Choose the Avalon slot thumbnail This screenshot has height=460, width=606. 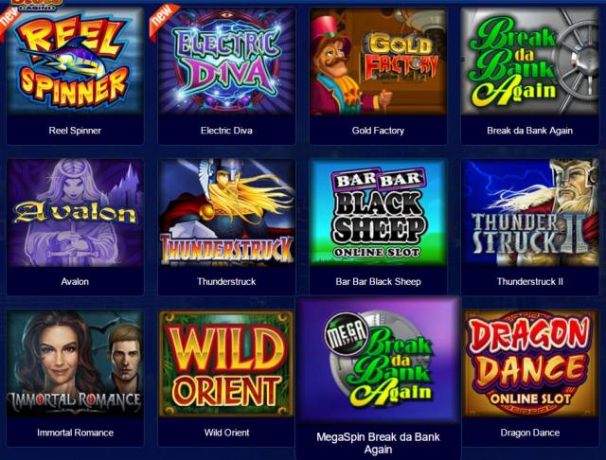[x=75, y=213]
